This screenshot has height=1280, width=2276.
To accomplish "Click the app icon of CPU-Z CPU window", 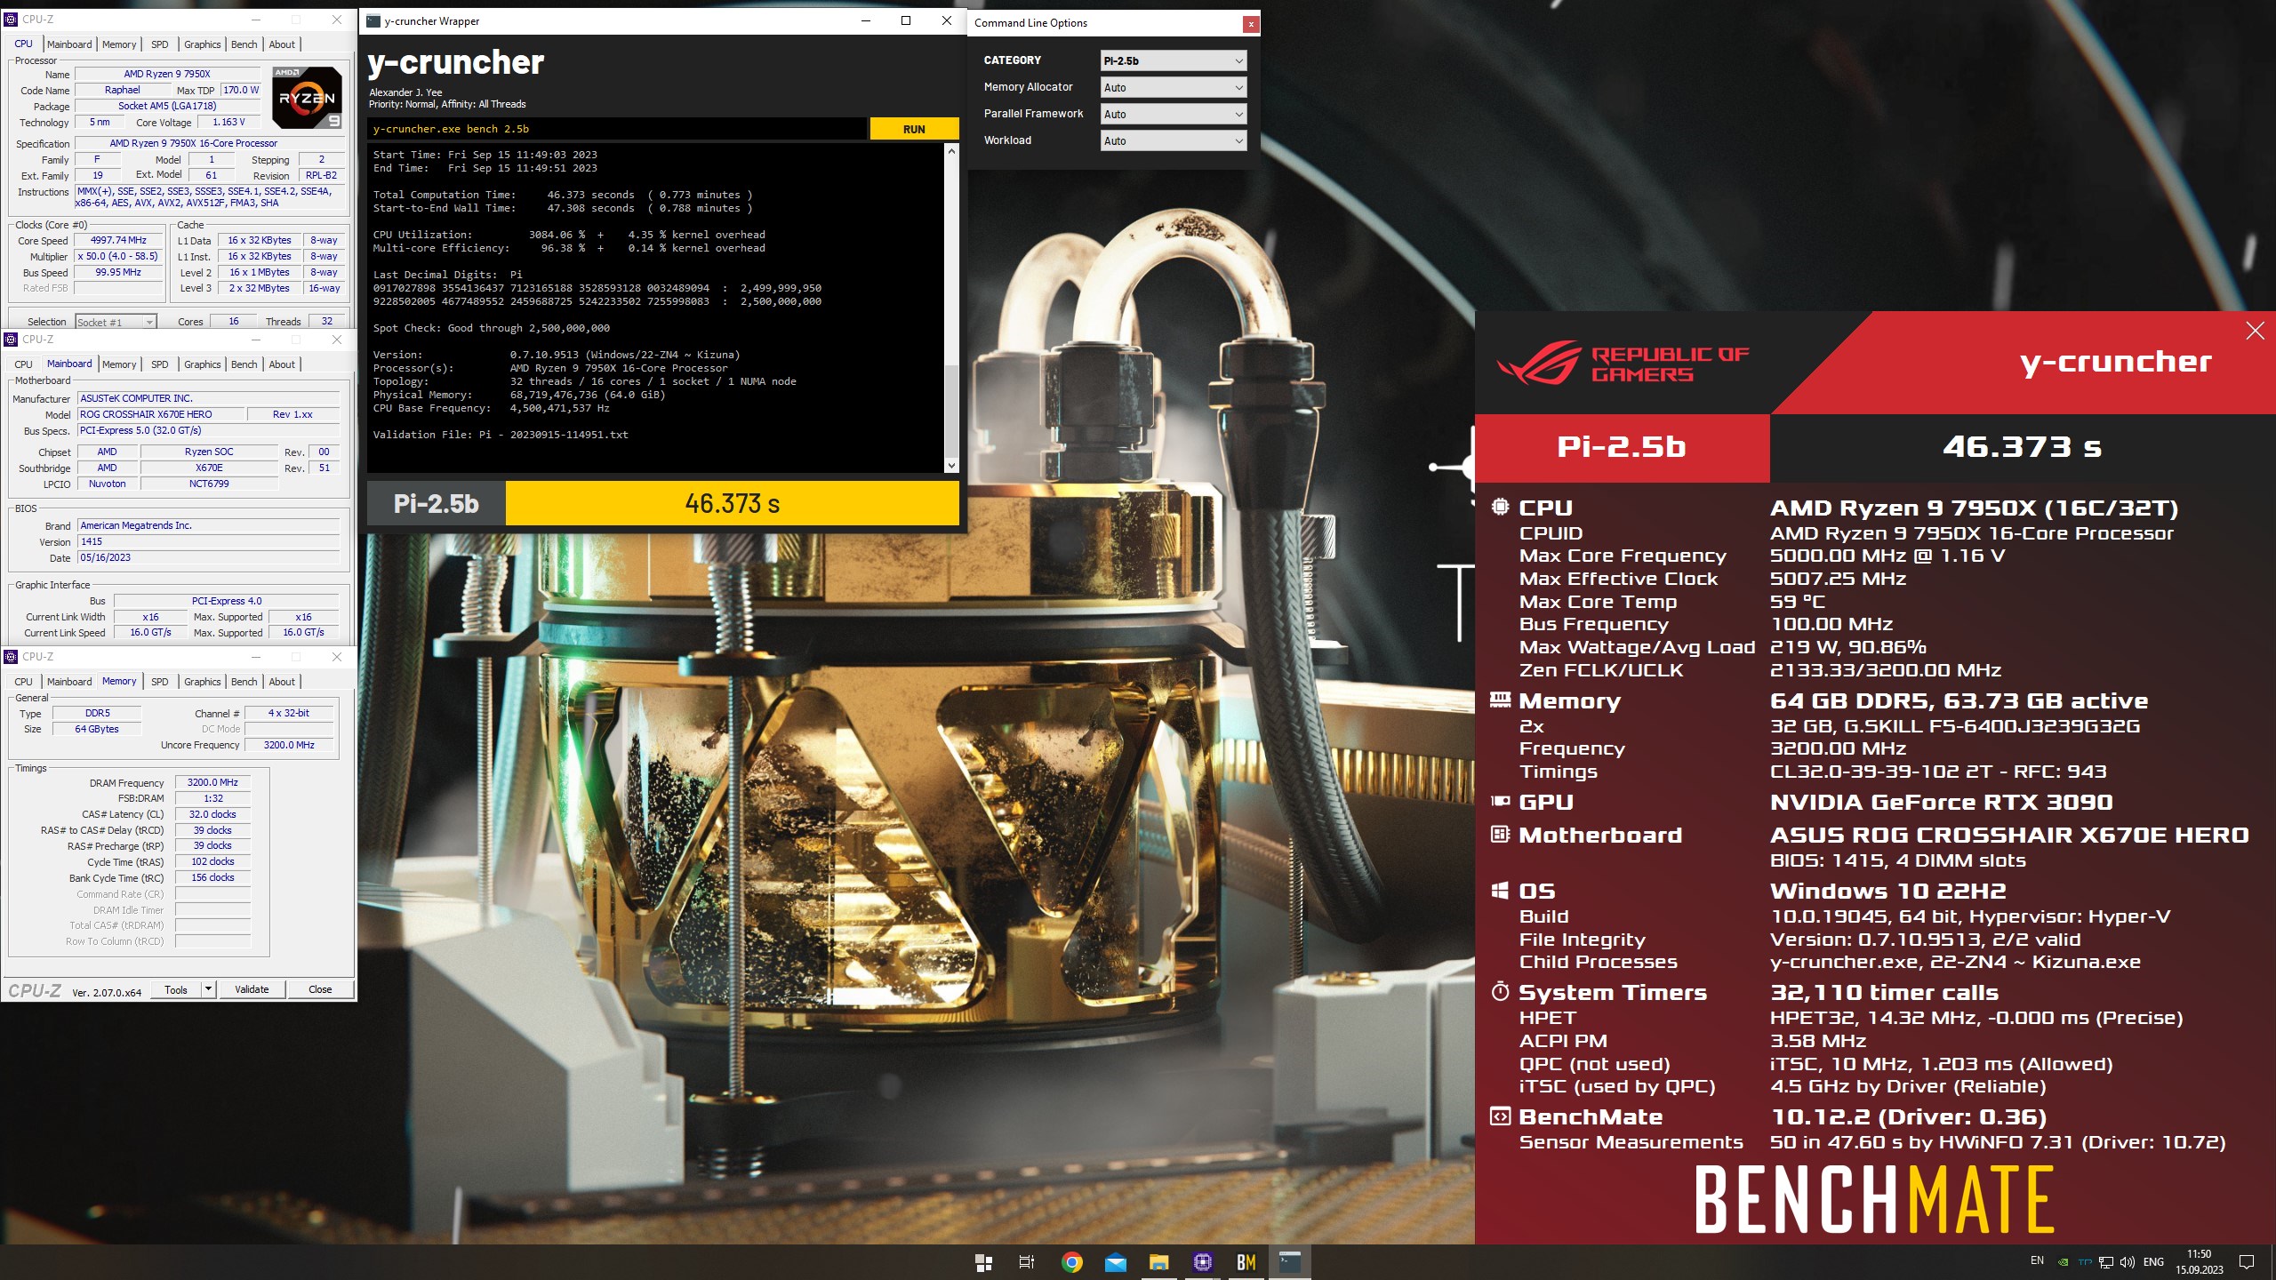I will 12,19.
